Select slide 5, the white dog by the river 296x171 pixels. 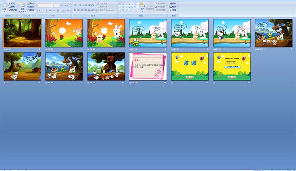point(190,33)
